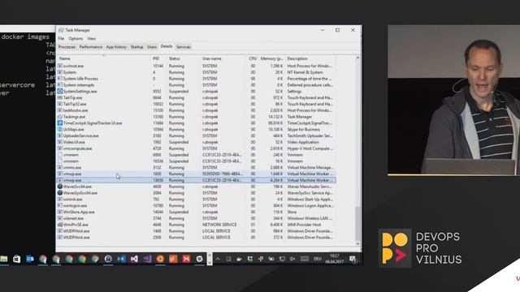Sort by the Name column header

coord(103,58)
